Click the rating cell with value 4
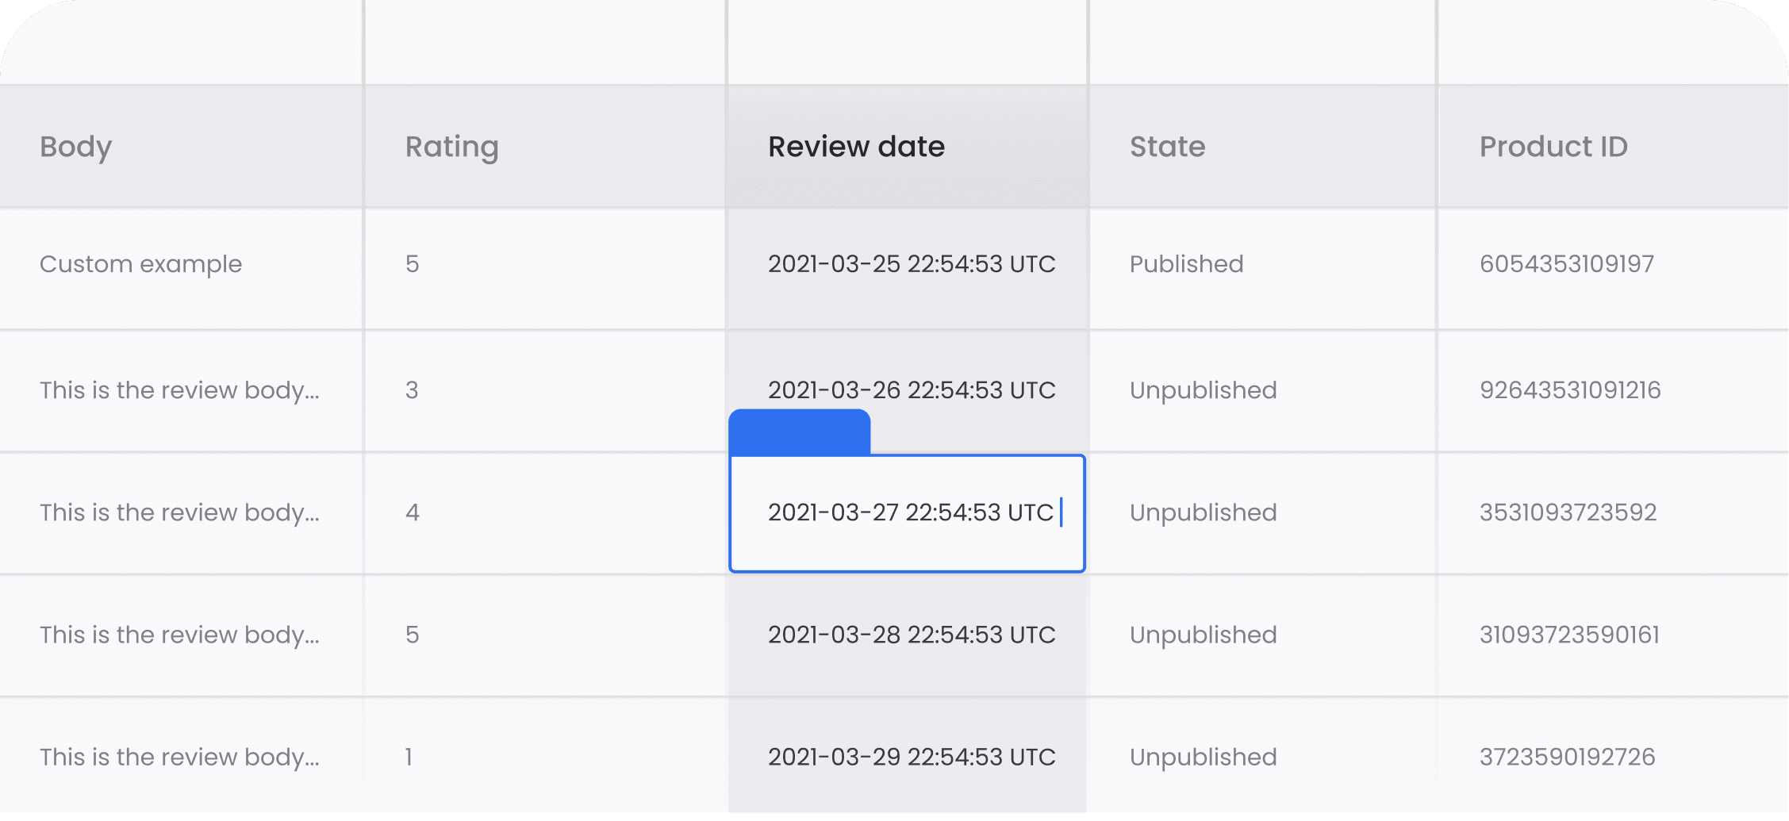The width and height of the screenshot is (1789, 821). click(x=545, y=514)
